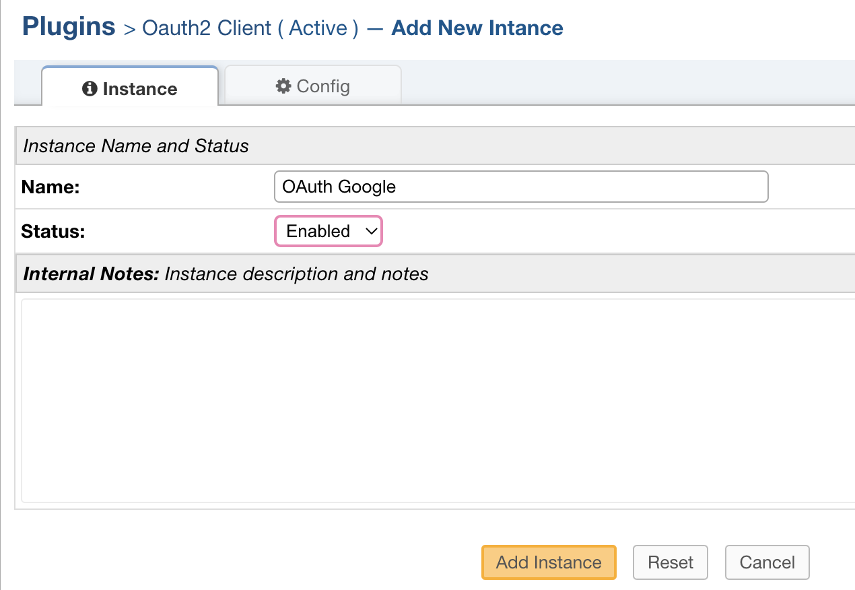Switch to the Config tab
The height and width of the screenshot is (590, 855).
313,86
